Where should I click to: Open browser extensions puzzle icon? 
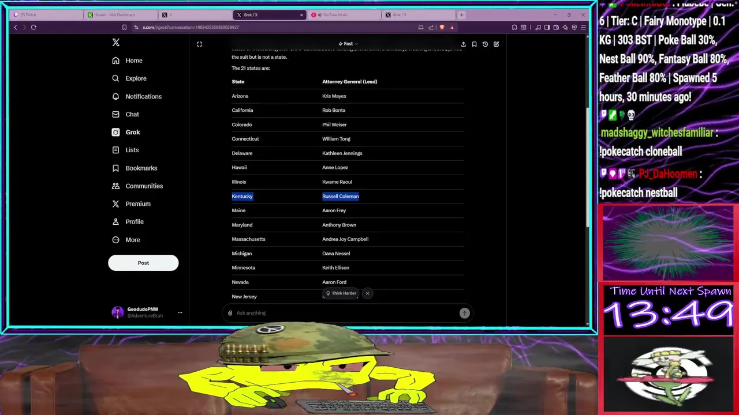(514, 27)
